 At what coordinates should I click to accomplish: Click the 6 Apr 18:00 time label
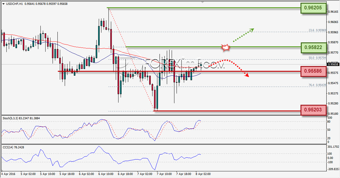pos(125,174)
